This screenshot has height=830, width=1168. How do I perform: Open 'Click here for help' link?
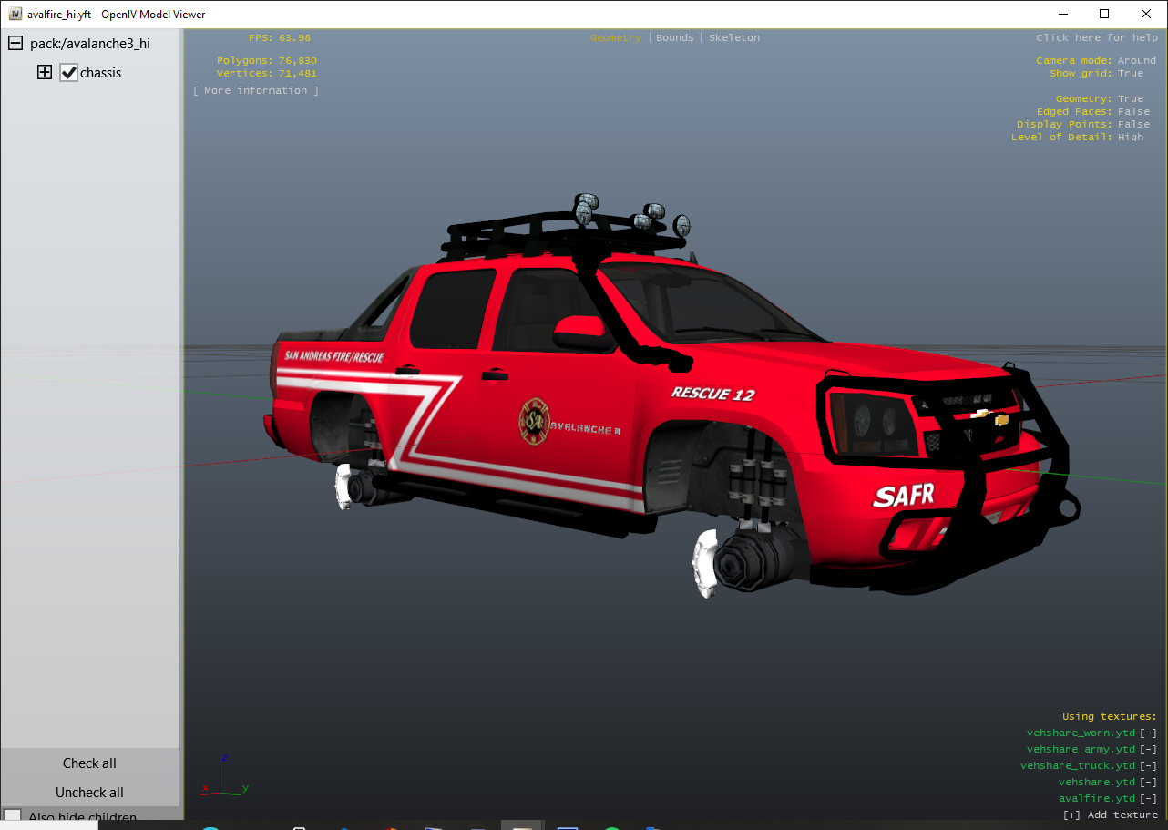1096,37
